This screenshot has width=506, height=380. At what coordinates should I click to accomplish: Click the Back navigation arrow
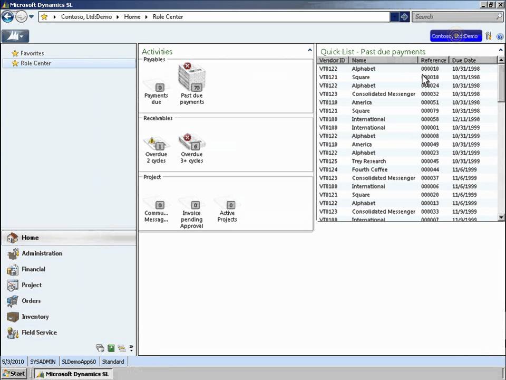[x=8, y=16]
